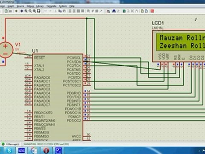Screen dimensions: 205x154
Task: Click the Remove Sheet icon
Action: coord(132,11)
